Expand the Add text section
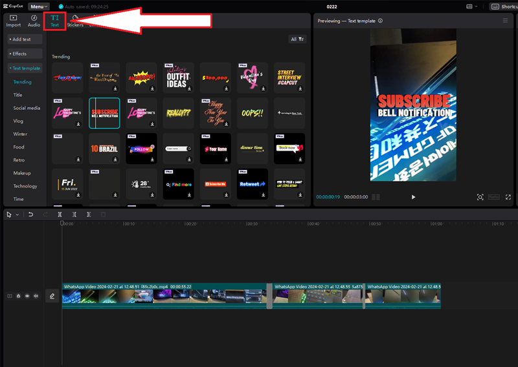518x367 pixels. point(25,39)
